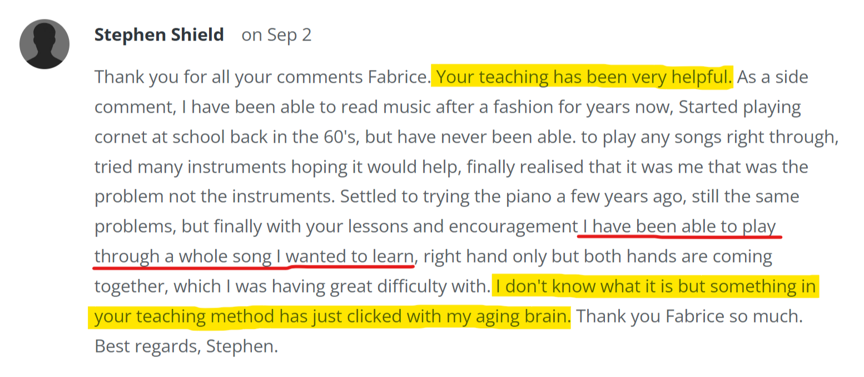Viewport: 864px width, 377px height.
Task: Click the 'on Sep 2' comment date
Action: pos(276,35)
